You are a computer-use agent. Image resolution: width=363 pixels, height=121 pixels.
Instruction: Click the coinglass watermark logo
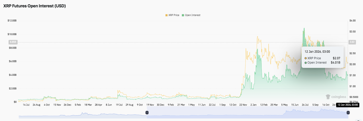pyautogui.click(x=335, y=97)
